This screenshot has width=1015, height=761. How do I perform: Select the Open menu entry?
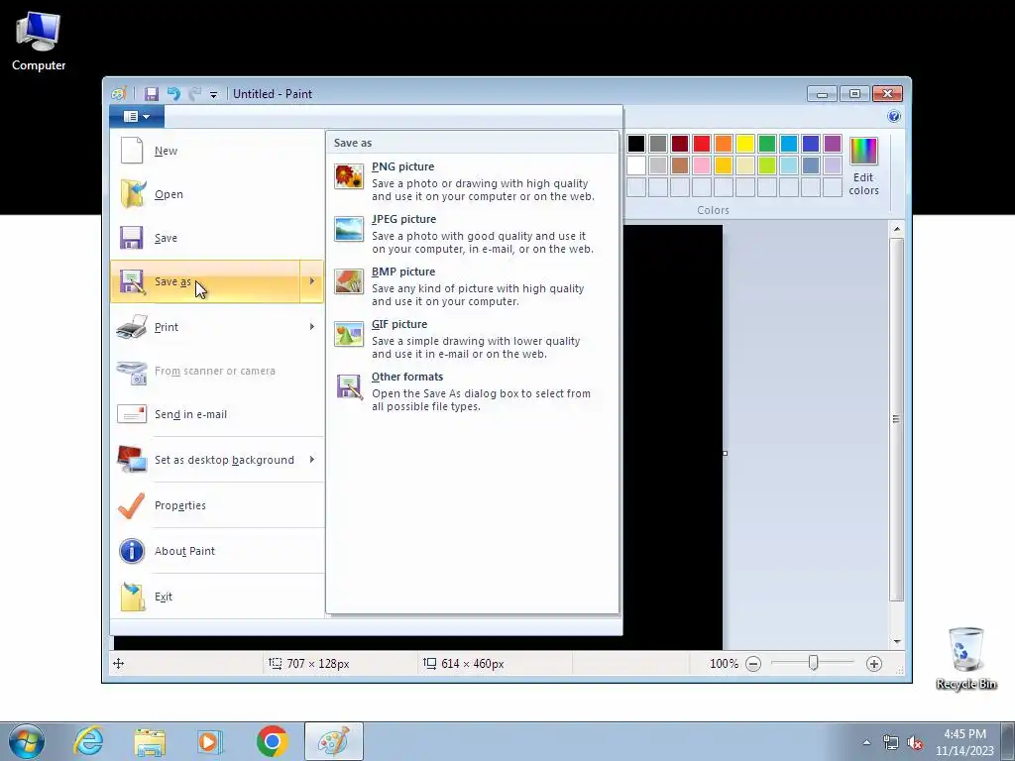(217, 193)
